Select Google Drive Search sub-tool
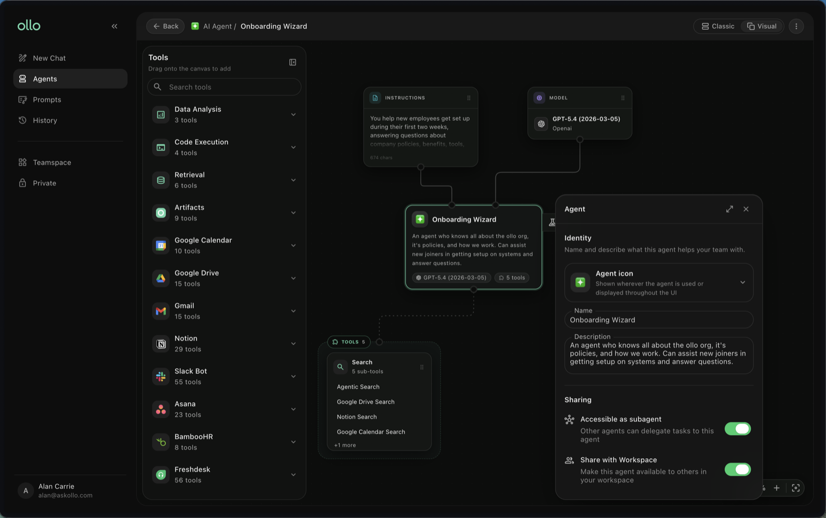Viewport: 826px width, 518px height. [x=366, y=402]
